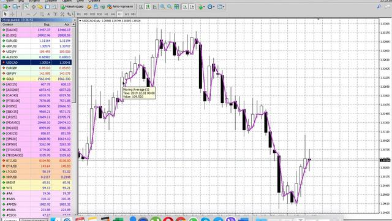Switch chart to line chart type
The width and height of the screenshot is (392, 221).
tap(155, 7)
